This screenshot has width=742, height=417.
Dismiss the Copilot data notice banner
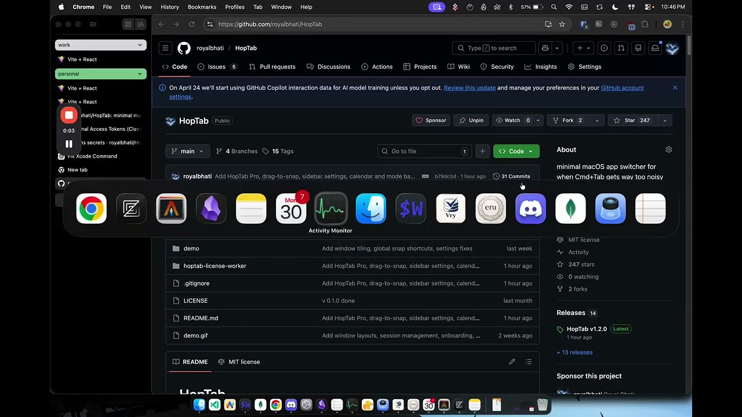[x=675, y=87]
